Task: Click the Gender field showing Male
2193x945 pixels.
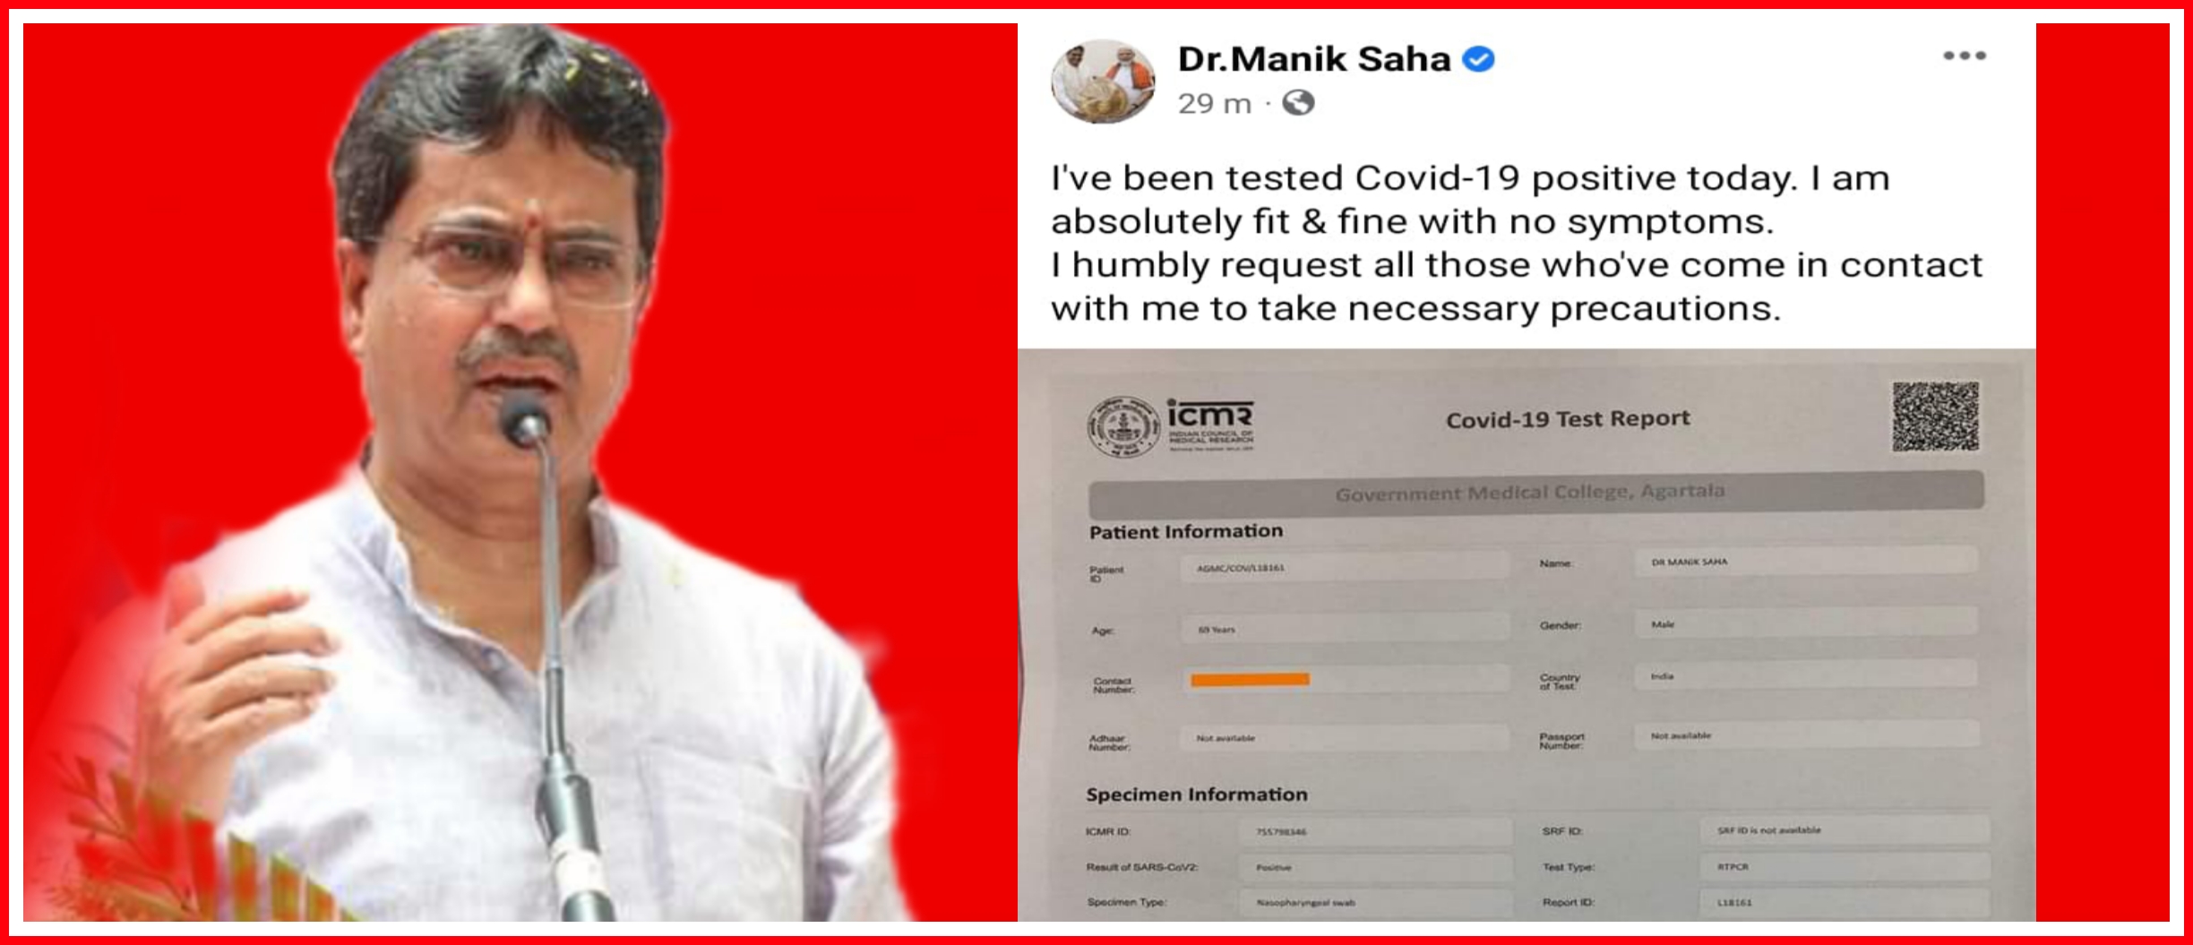Action: (1805, 623)
